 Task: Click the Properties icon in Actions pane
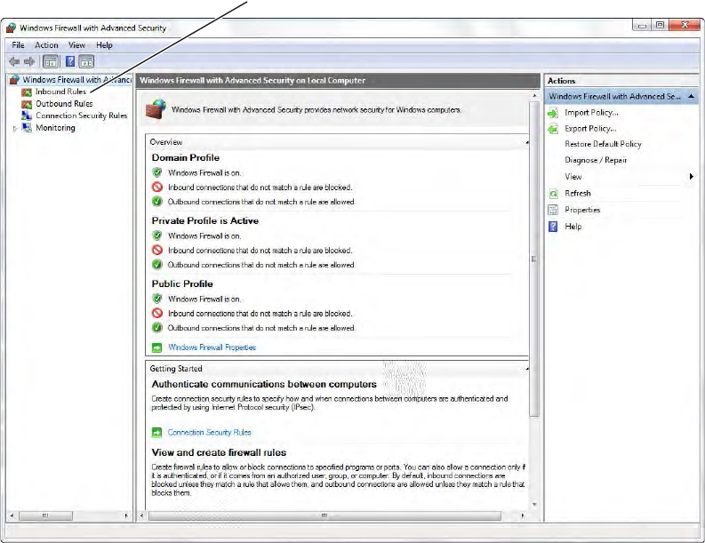click(x=553, y=210)
